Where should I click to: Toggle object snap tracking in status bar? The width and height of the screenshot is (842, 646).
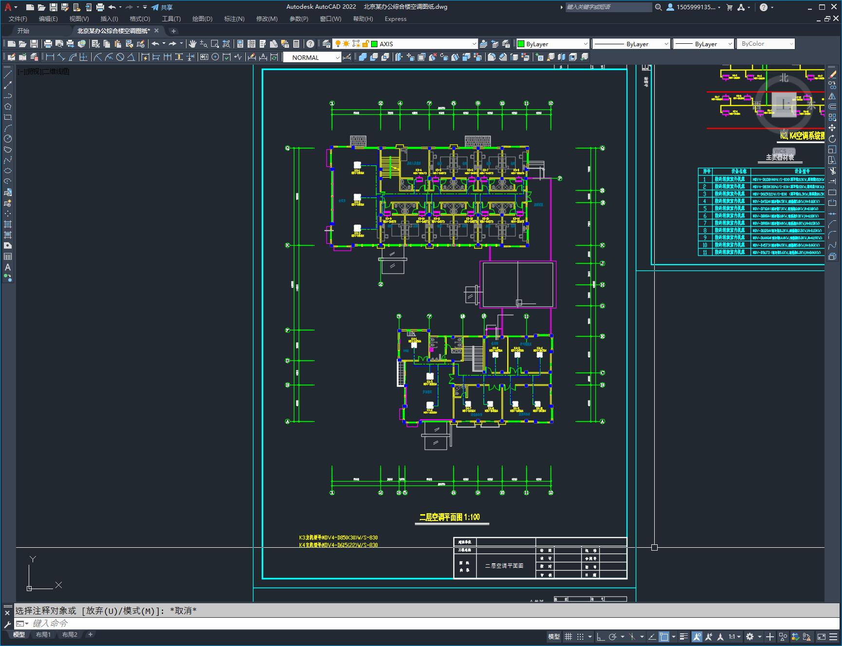[x=652, y=636]
